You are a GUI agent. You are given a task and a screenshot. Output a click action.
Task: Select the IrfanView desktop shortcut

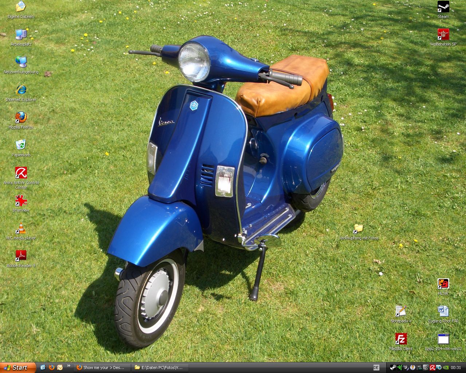coord(21,201)
